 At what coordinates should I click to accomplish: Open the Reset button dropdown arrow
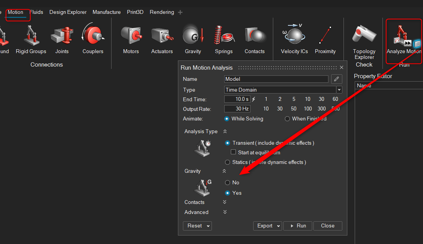pos(208,226)
